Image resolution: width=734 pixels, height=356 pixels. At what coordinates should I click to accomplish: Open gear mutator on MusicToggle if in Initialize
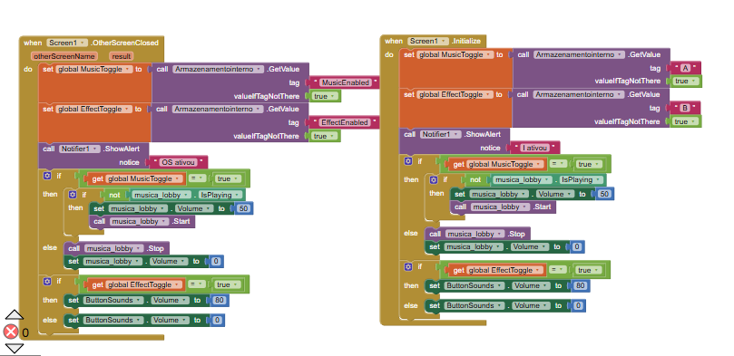pos(408,161)
